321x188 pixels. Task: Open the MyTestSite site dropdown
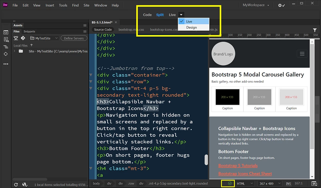pyautogui.click(x=44, y=38)
